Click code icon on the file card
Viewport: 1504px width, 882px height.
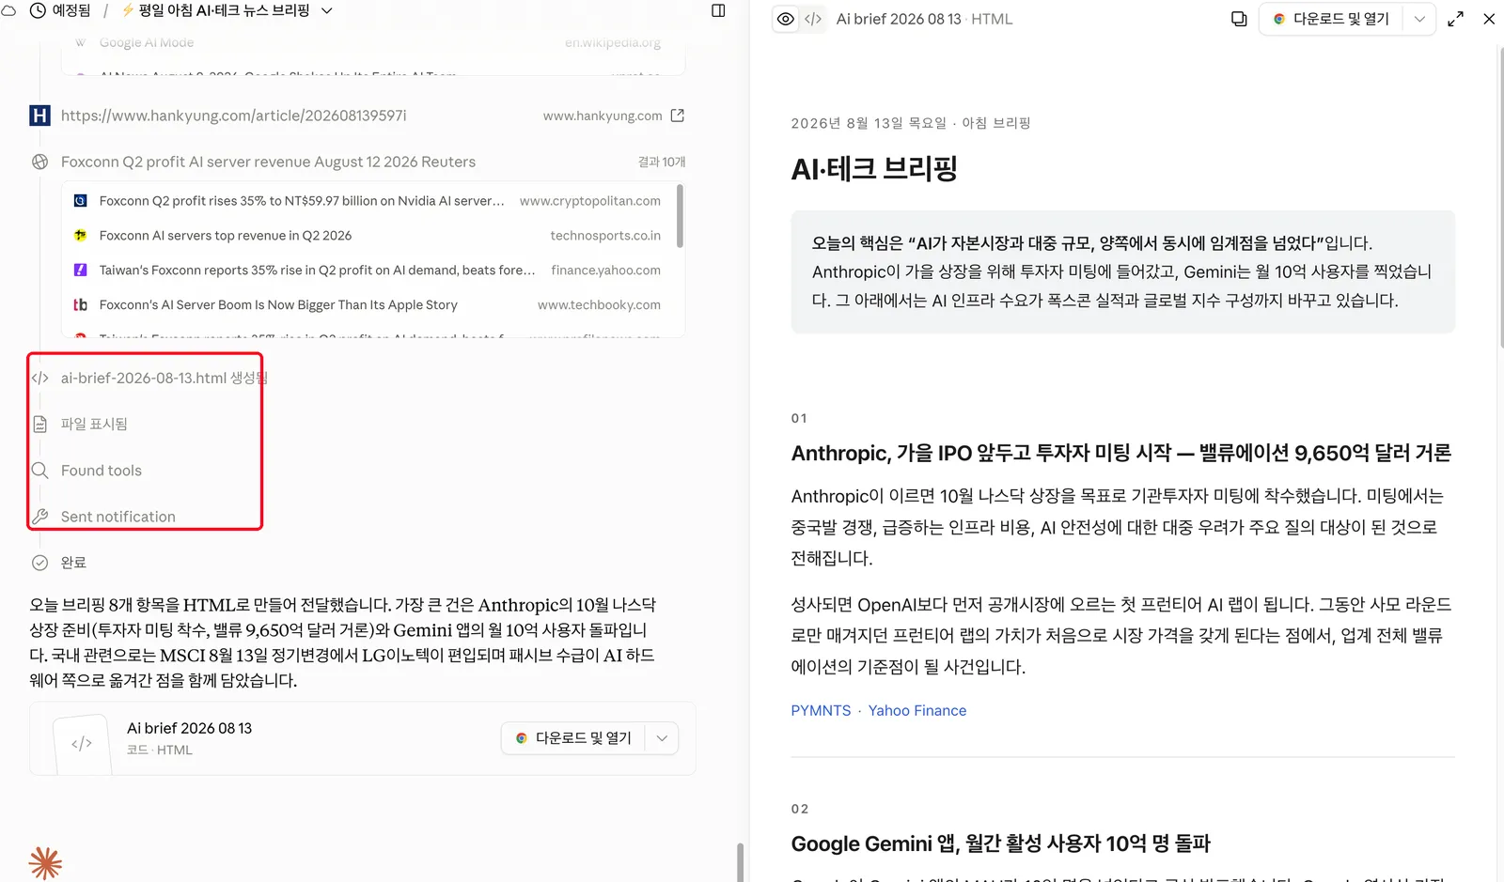(x=82, y=744)
